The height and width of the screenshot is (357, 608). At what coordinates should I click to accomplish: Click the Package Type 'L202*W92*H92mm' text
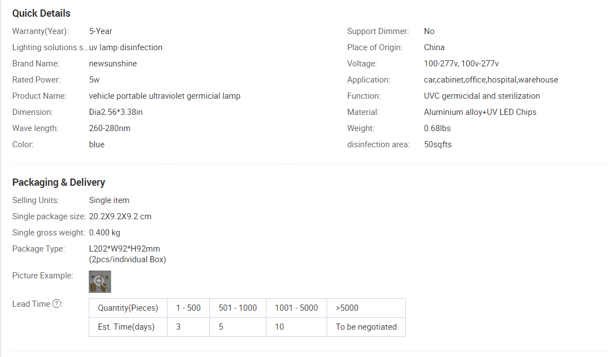(x=125, y=249)
